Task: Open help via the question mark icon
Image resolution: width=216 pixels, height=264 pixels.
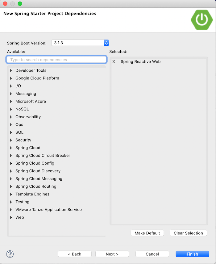Action: tap(10, 254)
